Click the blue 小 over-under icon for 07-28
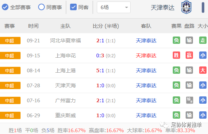This screenshot has height=134, width=208. tap(203, 85)
